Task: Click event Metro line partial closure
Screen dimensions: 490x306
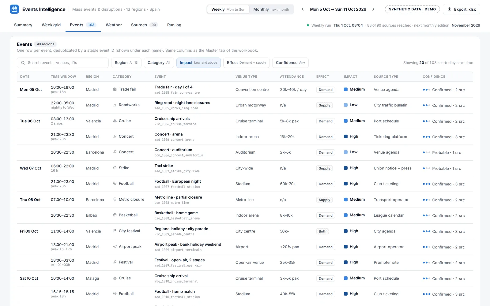Action: 178,197
